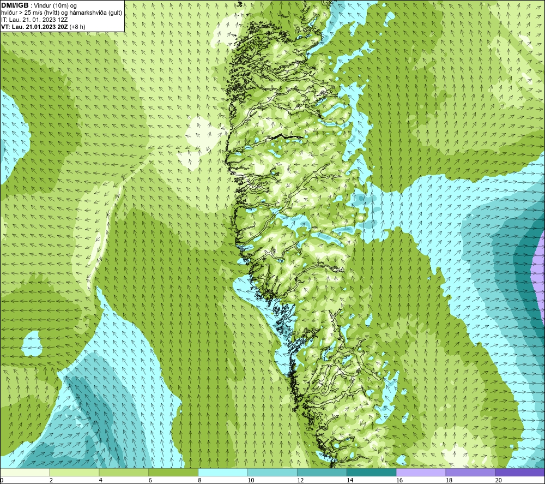Click the '(+8 h)' forecast offset text
This screenshot has width=545, height=484.
77,27
